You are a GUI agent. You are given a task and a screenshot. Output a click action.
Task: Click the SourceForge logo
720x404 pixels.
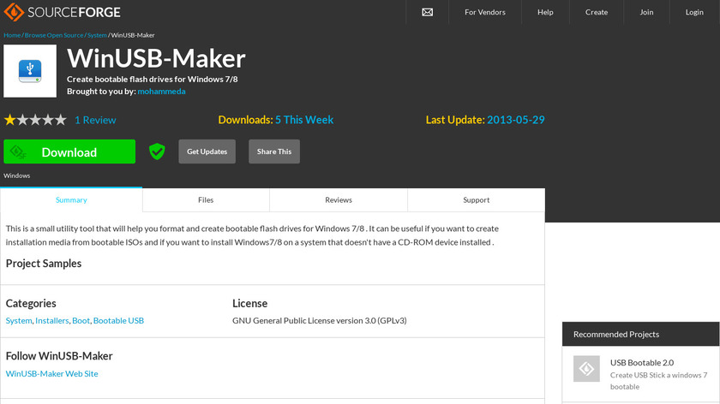[62, 12]
